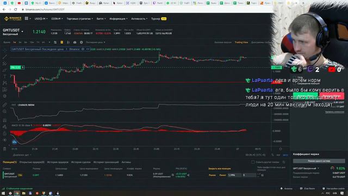Expand the Битва menu
Viewport: 348px width, 196px height.
point(101,19)
